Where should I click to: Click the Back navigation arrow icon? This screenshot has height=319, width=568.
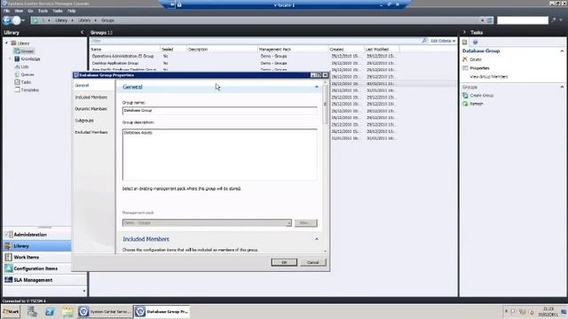click(x=6, y=20)
